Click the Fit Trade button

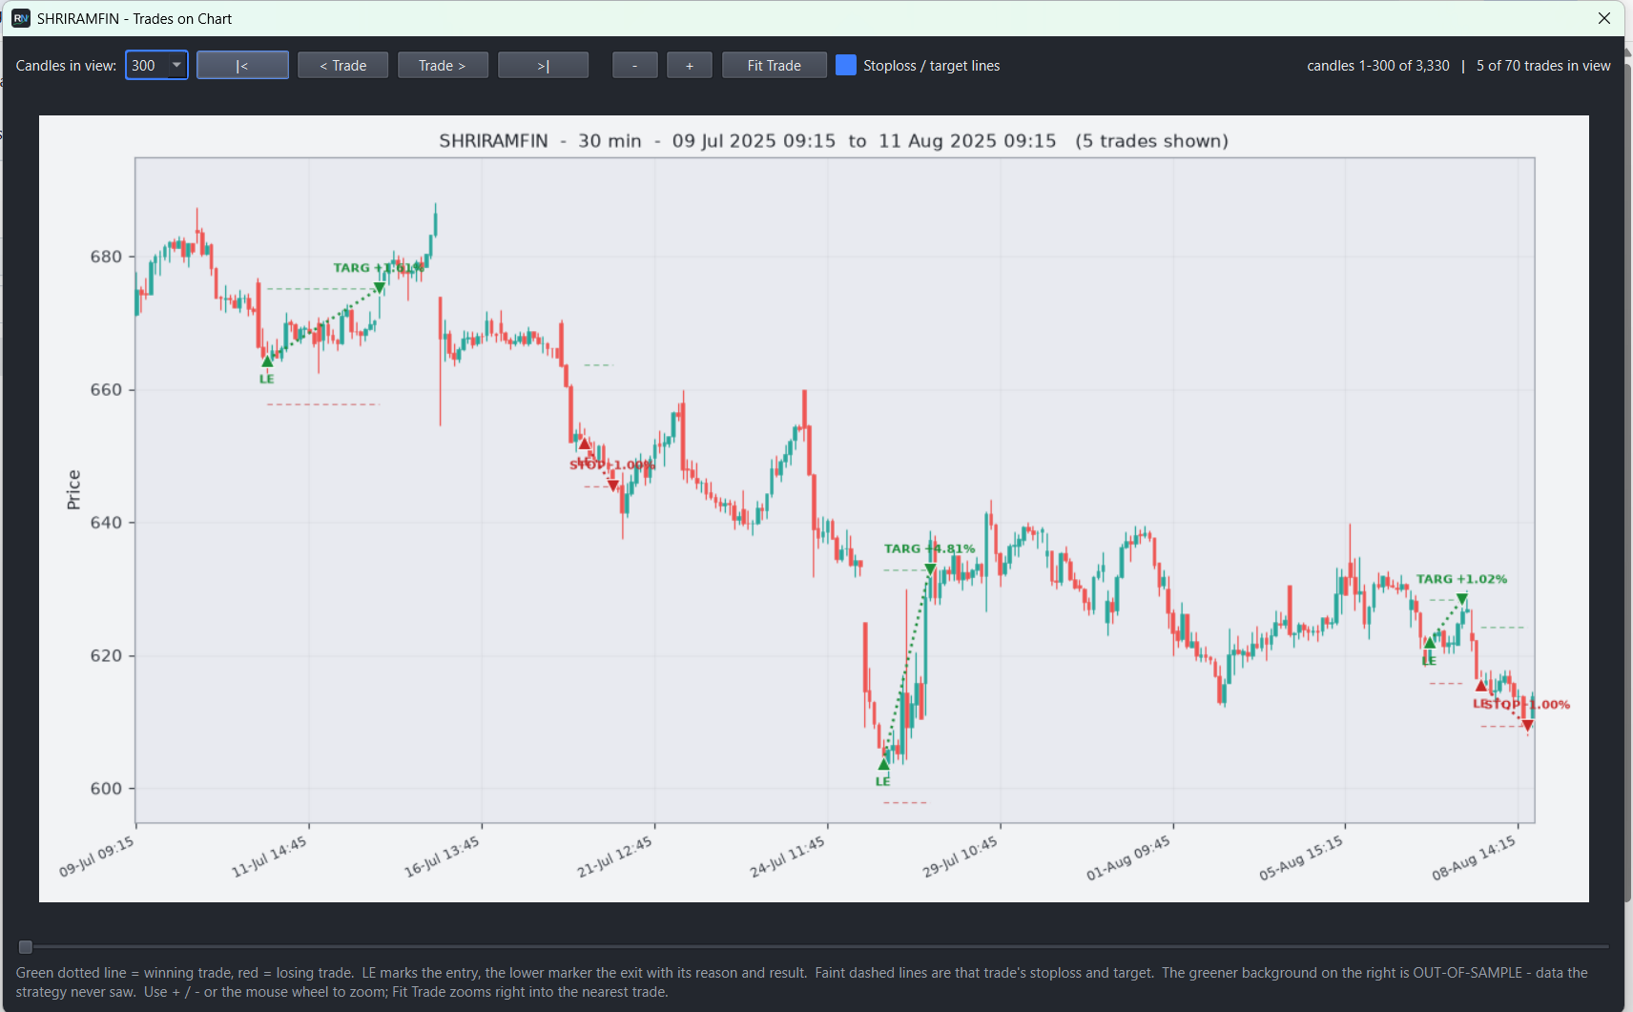[x=774, y=65]
